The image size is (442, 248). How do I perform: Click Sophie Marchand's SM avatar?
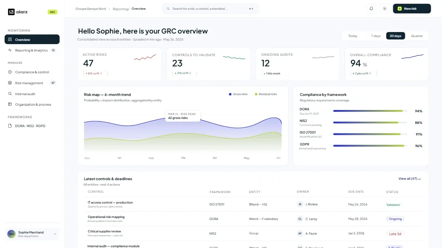(x=11, y=234)
